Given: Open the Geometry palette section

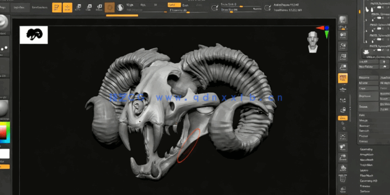Looking at the screenshot, I should pyautogui.click(x=366, y=149).
